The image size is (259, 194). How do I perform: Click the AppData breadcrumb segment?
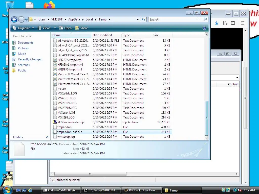(x=74, y=19)
